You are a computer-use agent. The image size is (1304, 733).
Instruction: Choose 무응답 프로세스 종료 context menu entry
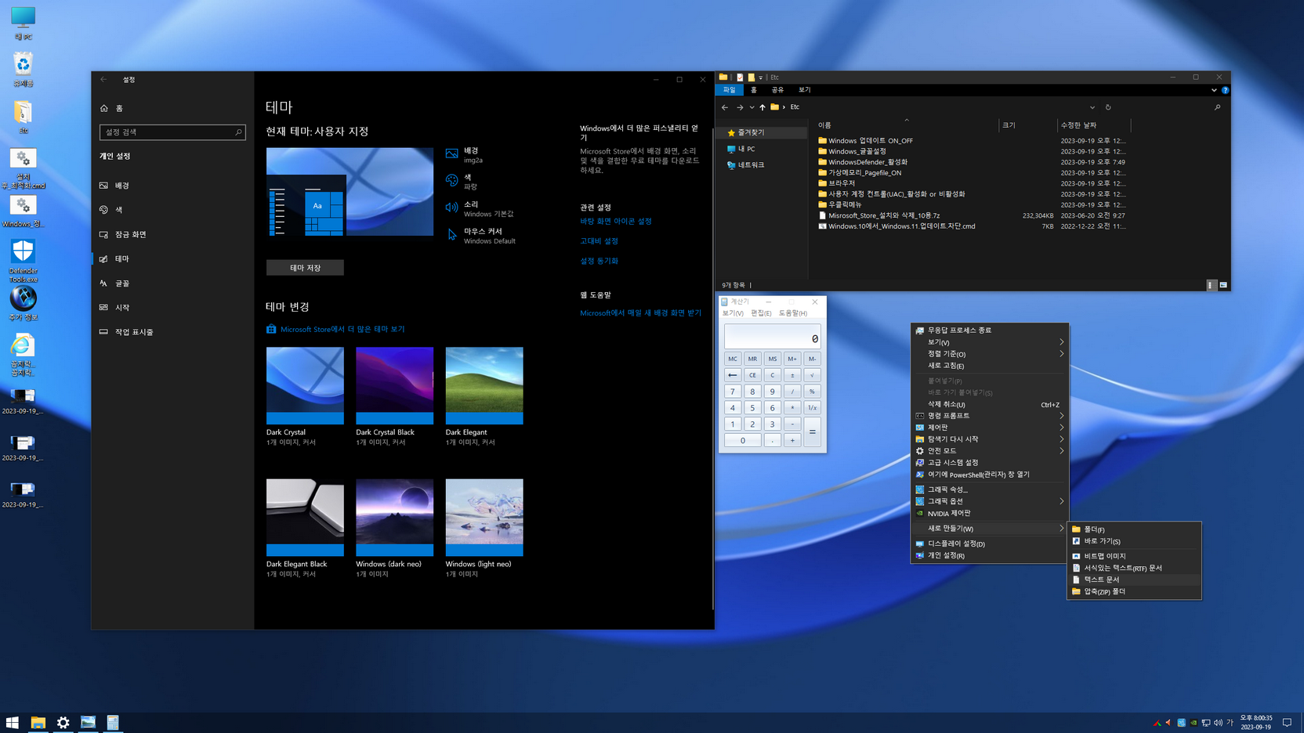coord(990,330)
